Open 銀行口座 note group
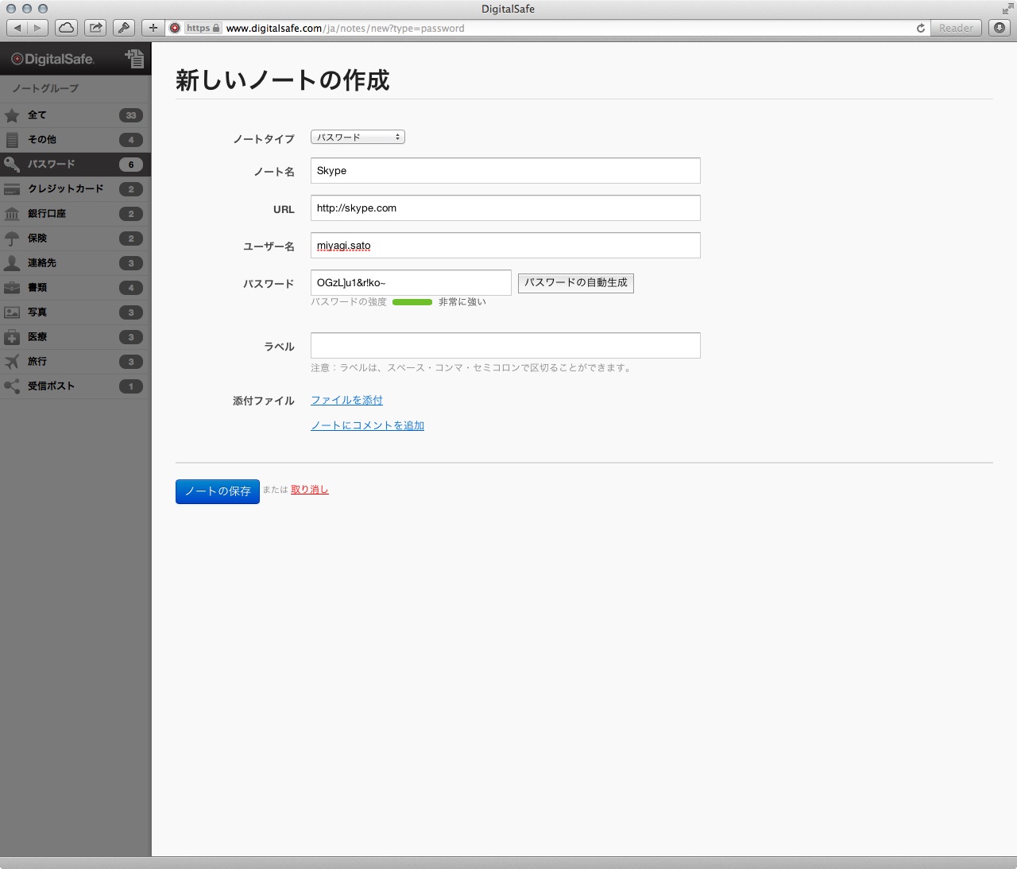The width and height of the screenshot is (1017, 869). click(x=75, y=214)
